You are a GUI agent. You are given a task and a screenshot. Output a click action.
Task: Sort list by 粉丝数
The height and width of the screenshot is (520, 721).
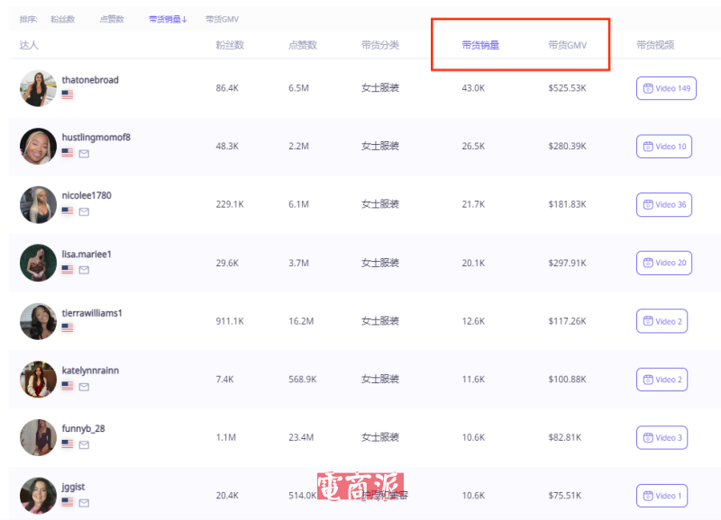pos(62,19)
